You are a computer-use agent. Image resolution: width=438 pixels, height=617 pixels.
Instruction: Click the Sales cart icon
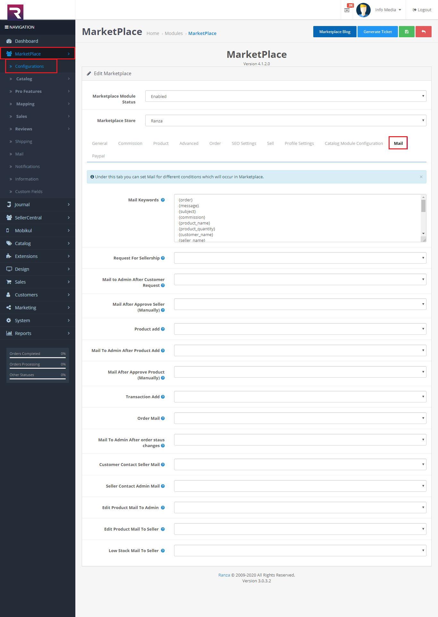9,282
